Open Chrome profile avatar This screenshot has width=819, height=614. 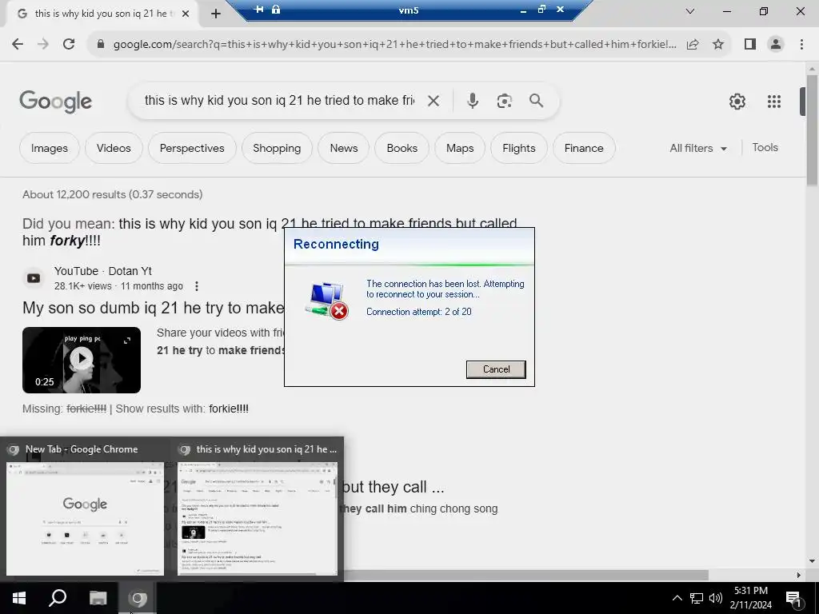(x=776, y=45)
